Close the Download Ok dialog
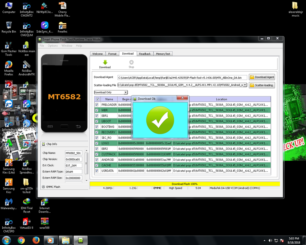306x245 pixels. click(x=182, y=98)
